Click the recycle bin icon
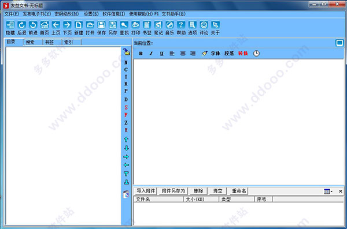The image size is (347, 229). point(126,194)
